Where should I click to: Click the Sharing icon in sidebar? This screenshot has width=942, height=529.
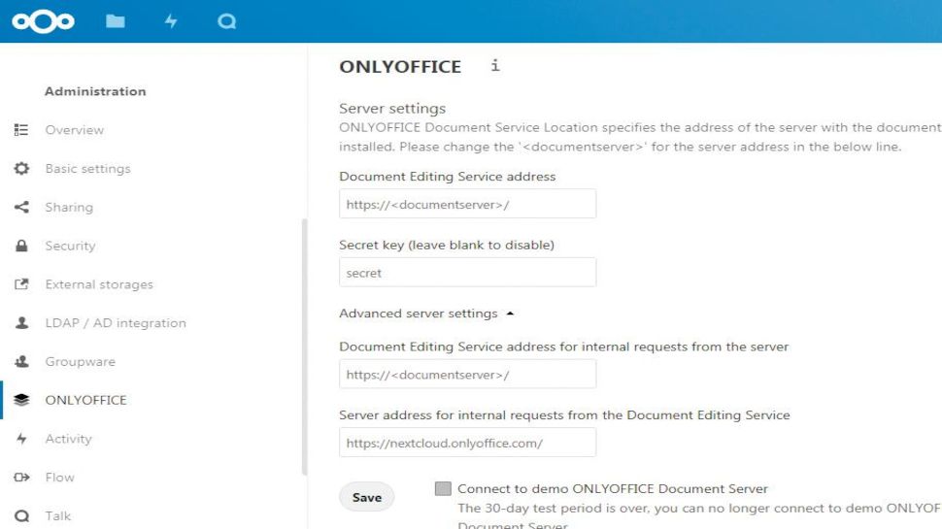pyautogui.click(x=21, y=207)
